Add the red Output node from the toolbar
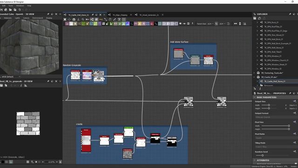298x168 pixels. click(x=152, y=24)
